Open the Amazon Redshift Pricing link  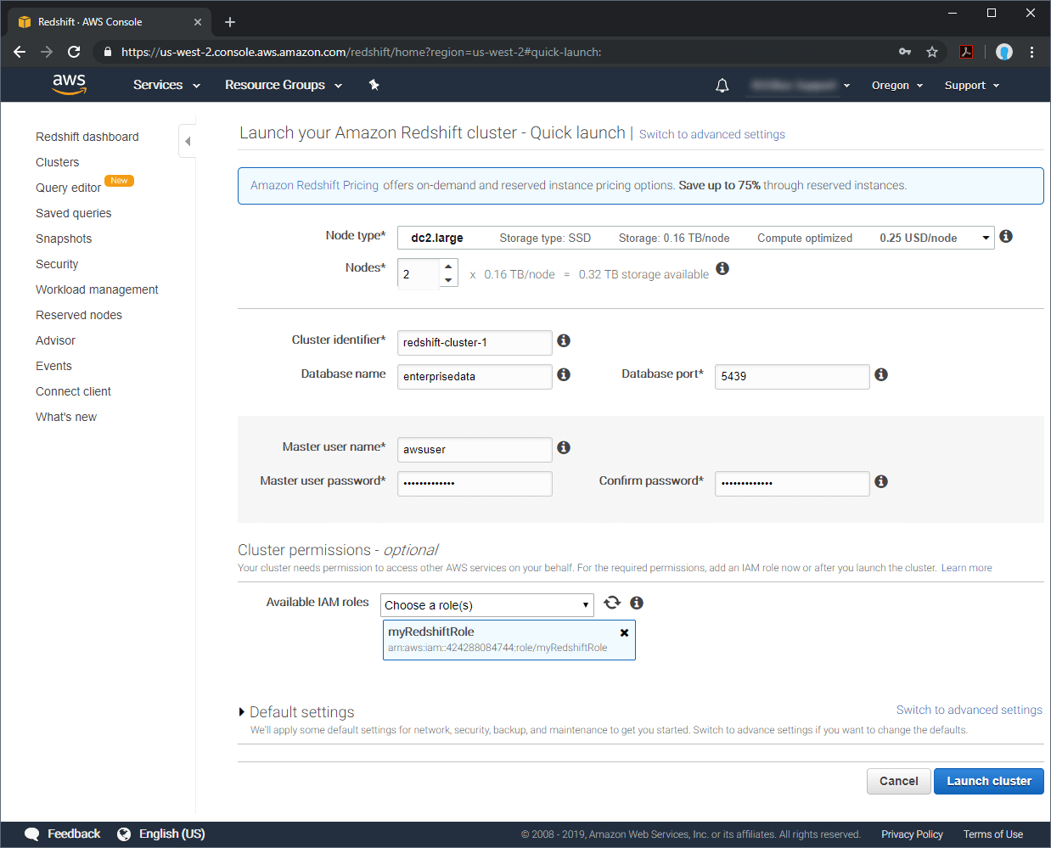314,185
